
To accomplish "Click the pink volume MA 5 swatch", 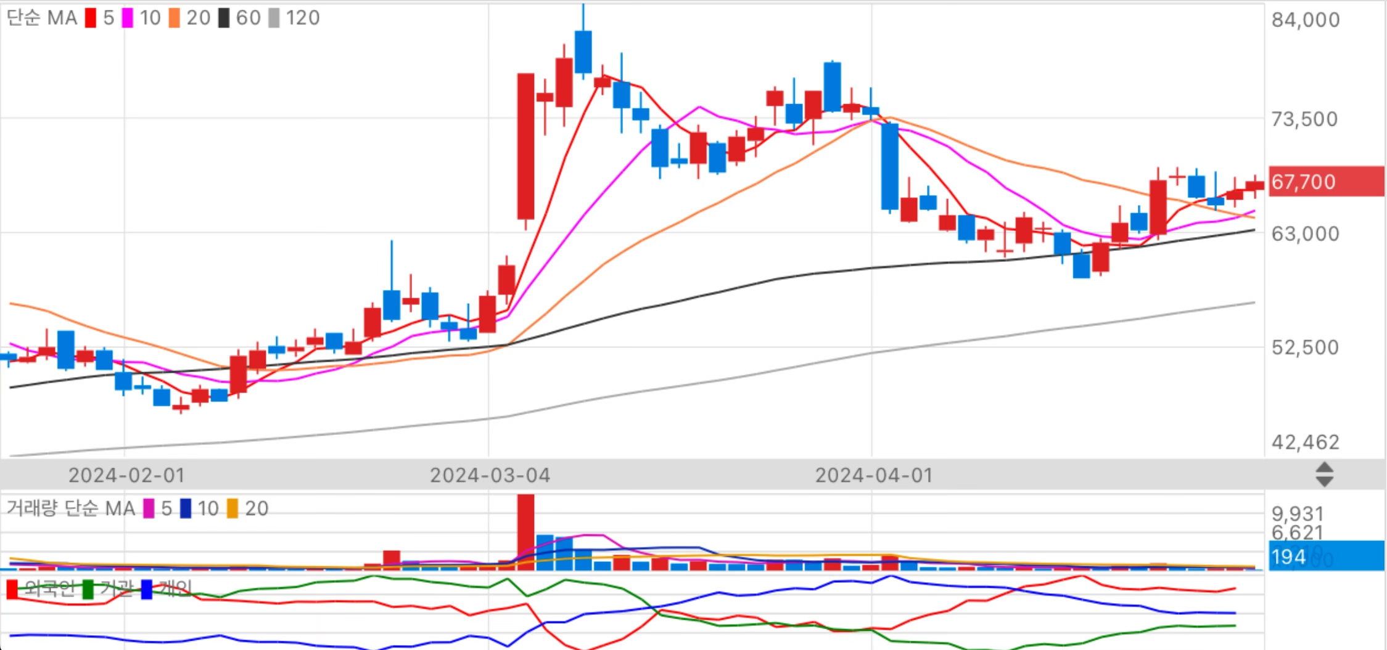I will click(x=149, y=508).
